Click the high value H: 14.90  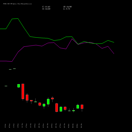[68, 7]
